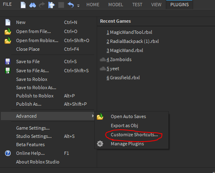Click the blue part icon in quick access toolbar
The width and height of the screenshot is (215, 173).
tap(52, 5)
